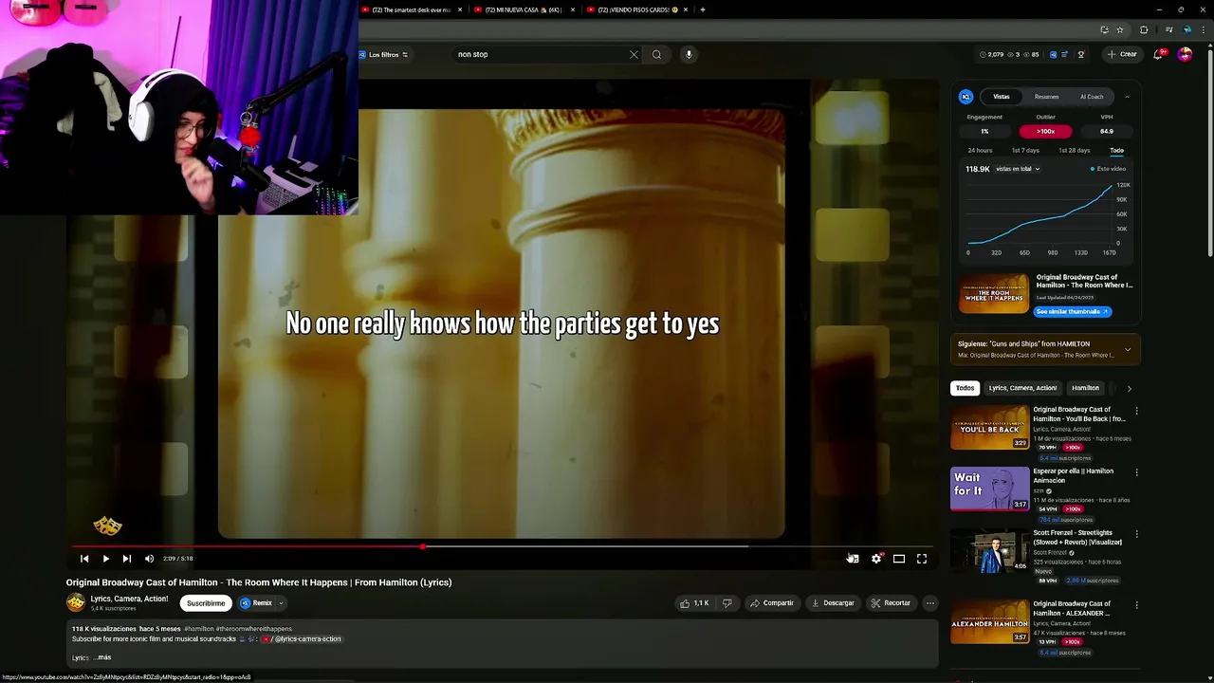This screenshot has height=683, width=1214.
Task: Select the Hamilton filter chip
Action: coord(1085,388)
